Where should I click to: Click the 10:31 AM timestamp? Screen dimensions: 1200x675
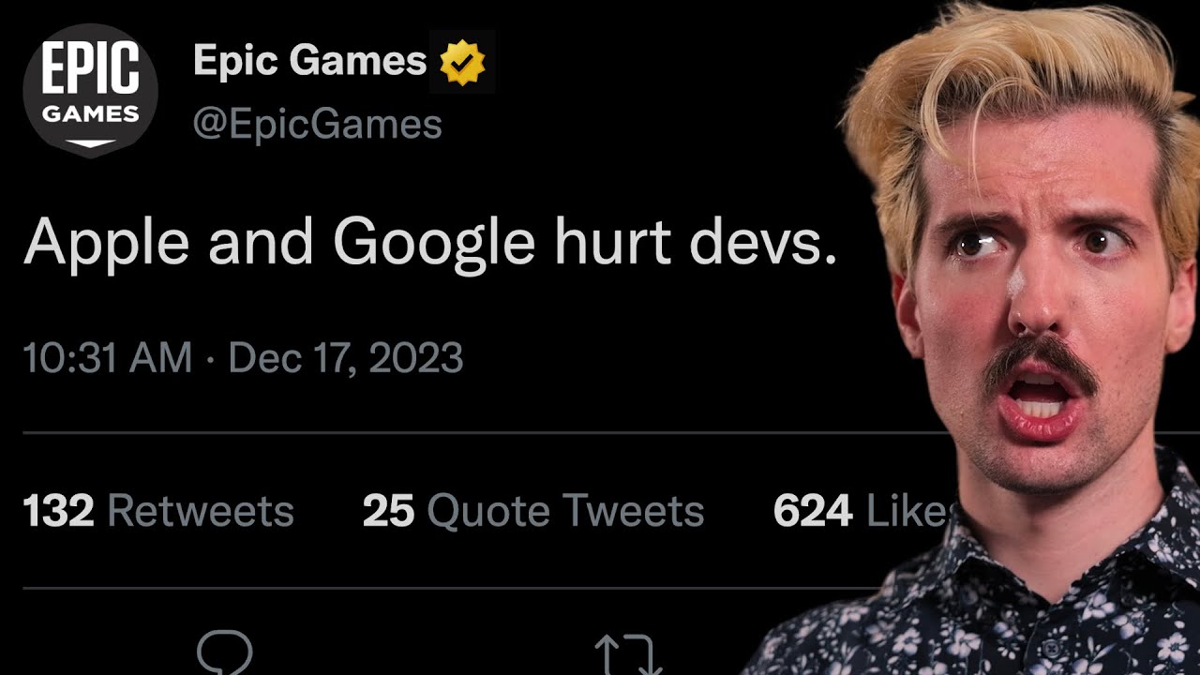coord(107,359)
